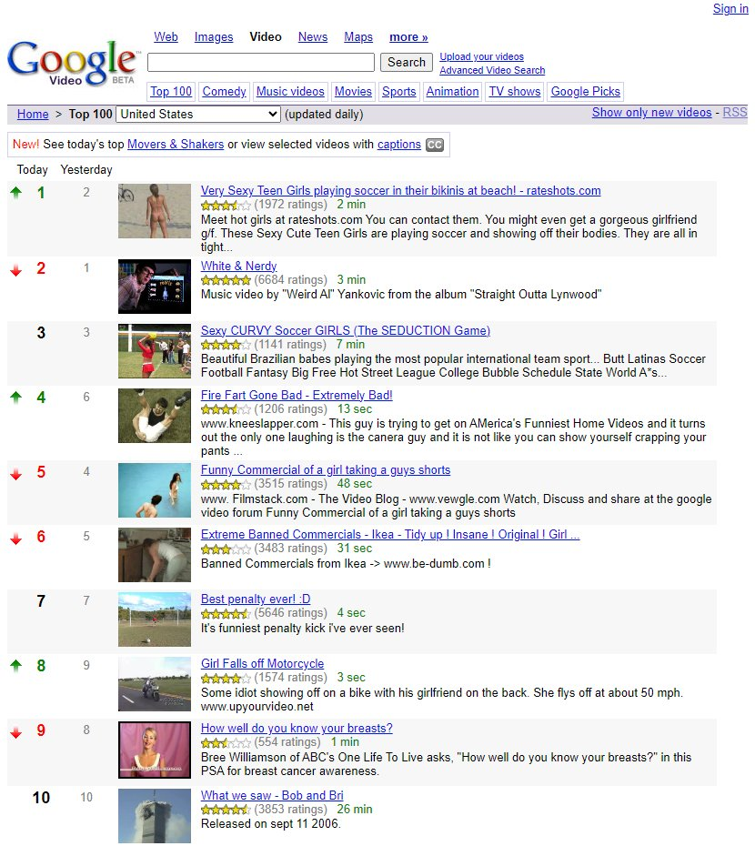Viewport: 755px width, 846px height.
Task: Open Sexy CURVY Soccer GIRLS video title
Action: coord(346,331)
